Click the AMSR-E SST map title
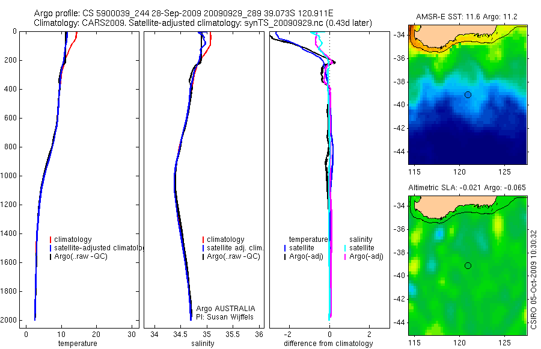The height and width of the screenshot is (349, 541). (x=466, y=17)
